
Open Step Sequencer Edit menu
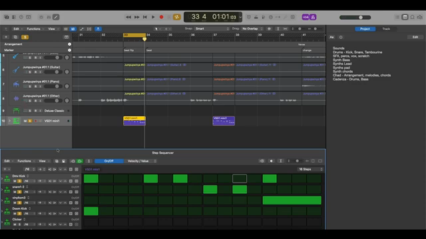8,161
